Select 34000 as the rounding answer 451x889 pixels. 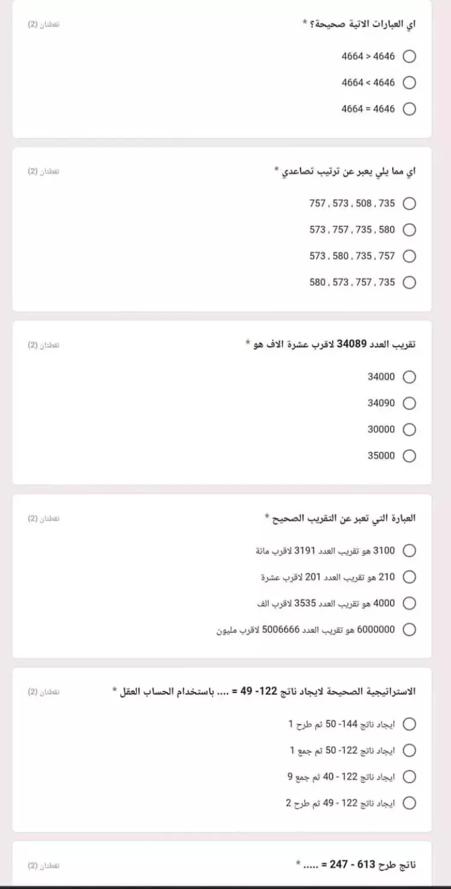point(409,377)
